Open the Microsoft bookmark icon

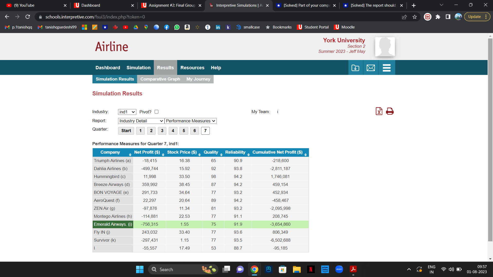click(84, 27)
